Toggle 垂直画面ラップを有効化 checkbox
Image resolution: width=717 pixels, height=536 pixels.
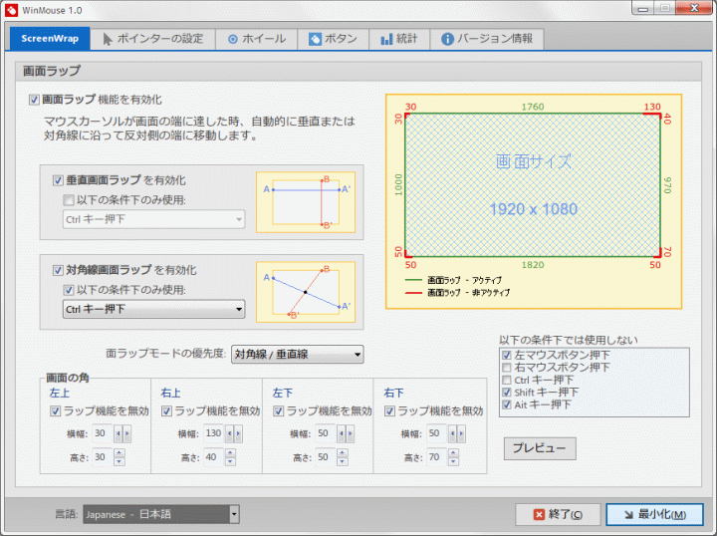pos(58,180)
